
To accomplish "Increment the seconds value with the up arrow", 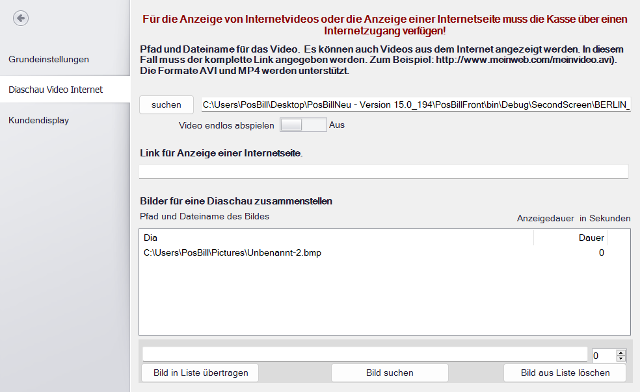I will (x=622, y=352).
